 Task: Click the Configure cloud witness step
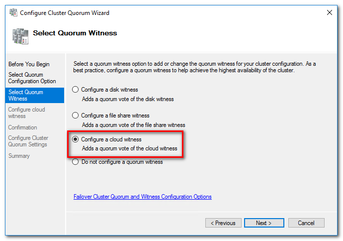(26, 113)
